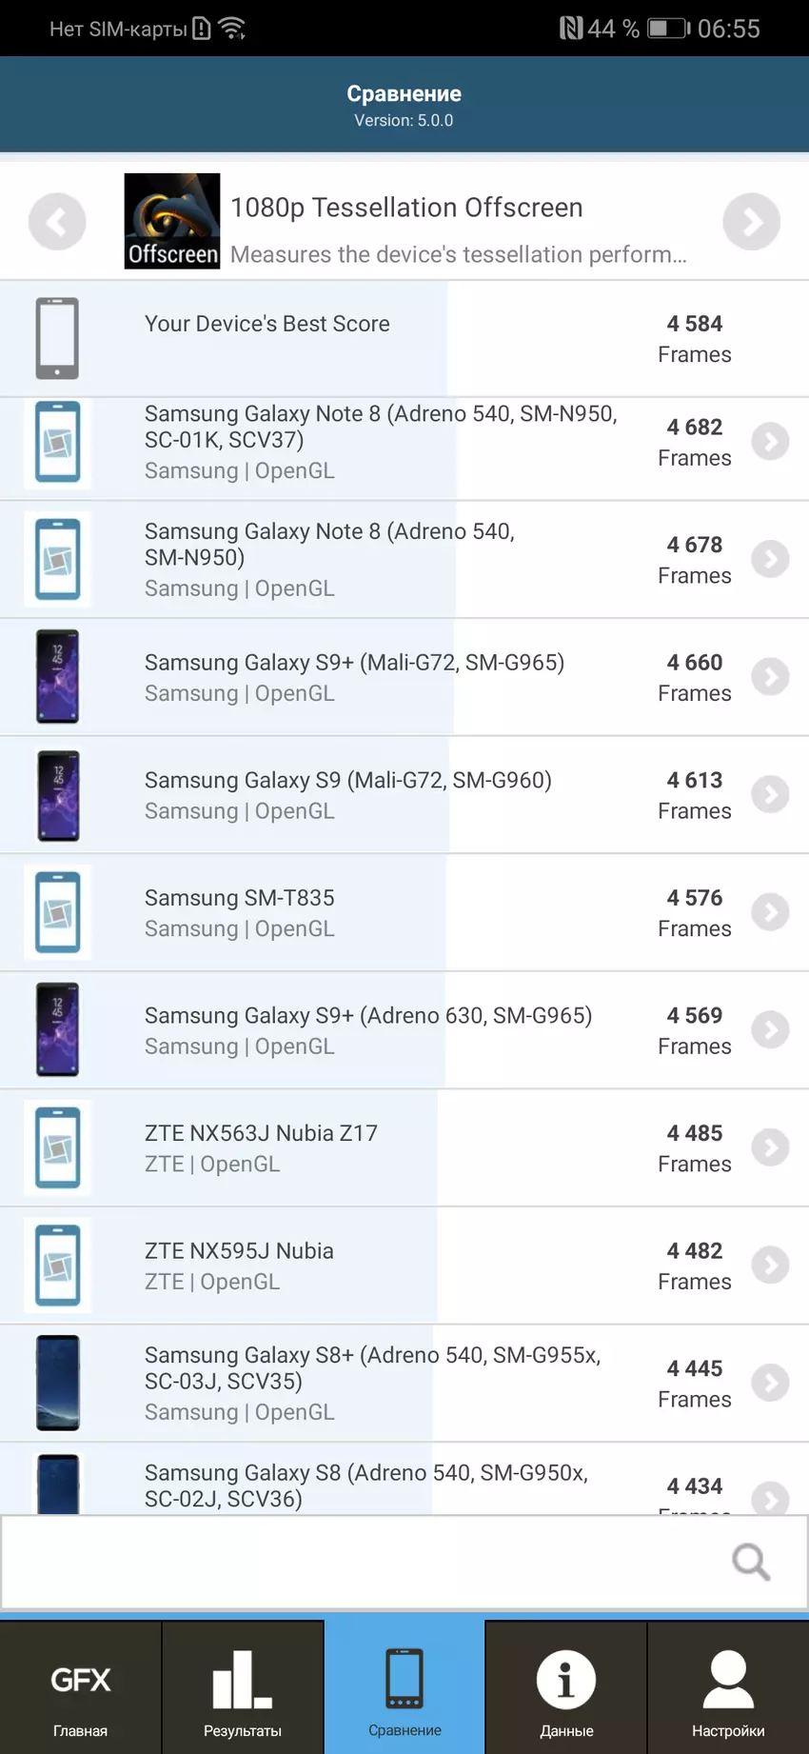Expand Samsung SM-T835 details chevron
The height and width of the screenshot is (1754, 809).
[770, 912]
